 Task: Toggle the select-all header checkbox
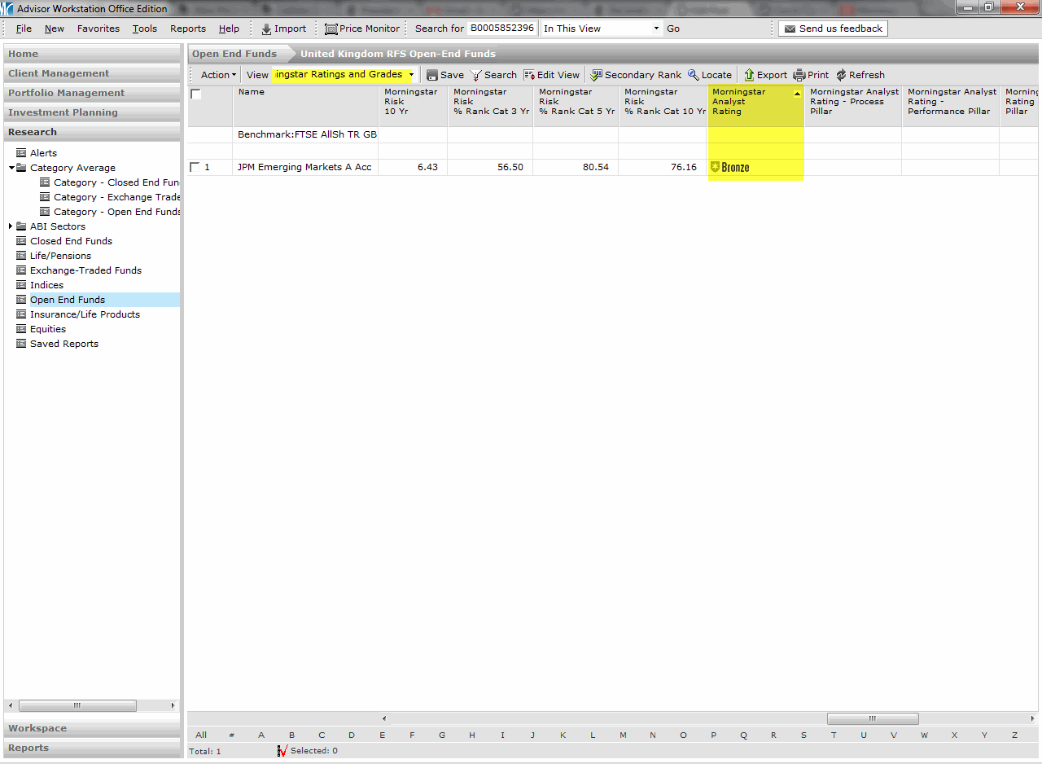point(196,94)
